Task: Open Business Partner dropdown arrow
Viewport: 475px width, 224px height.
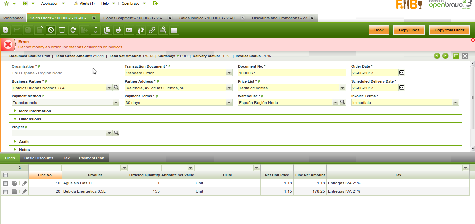Action: click(x=109, y=88)
